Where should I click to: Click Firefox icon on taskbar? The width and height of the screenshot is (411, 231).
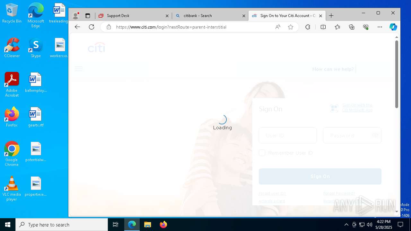(163, 225)
